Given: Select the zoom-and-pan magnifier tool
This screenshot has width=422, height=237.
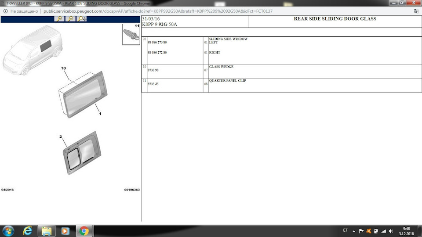Looking at the screenshot, I should click(81, 19).
